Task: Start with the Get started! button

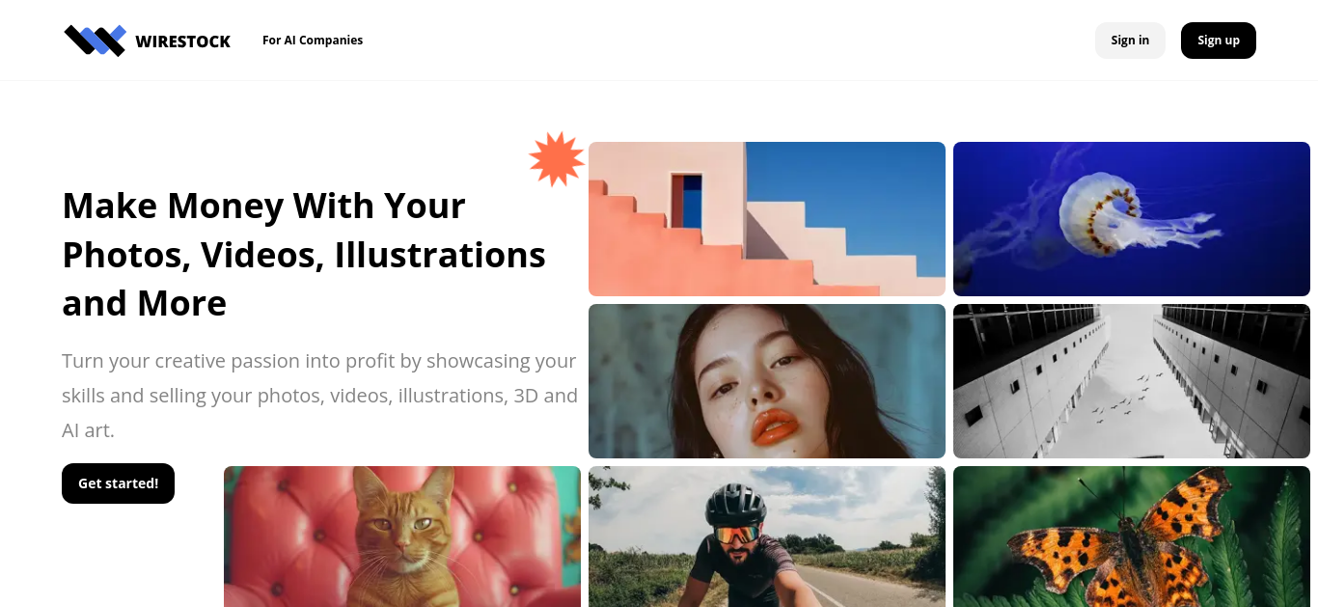Action: point(118,483)
